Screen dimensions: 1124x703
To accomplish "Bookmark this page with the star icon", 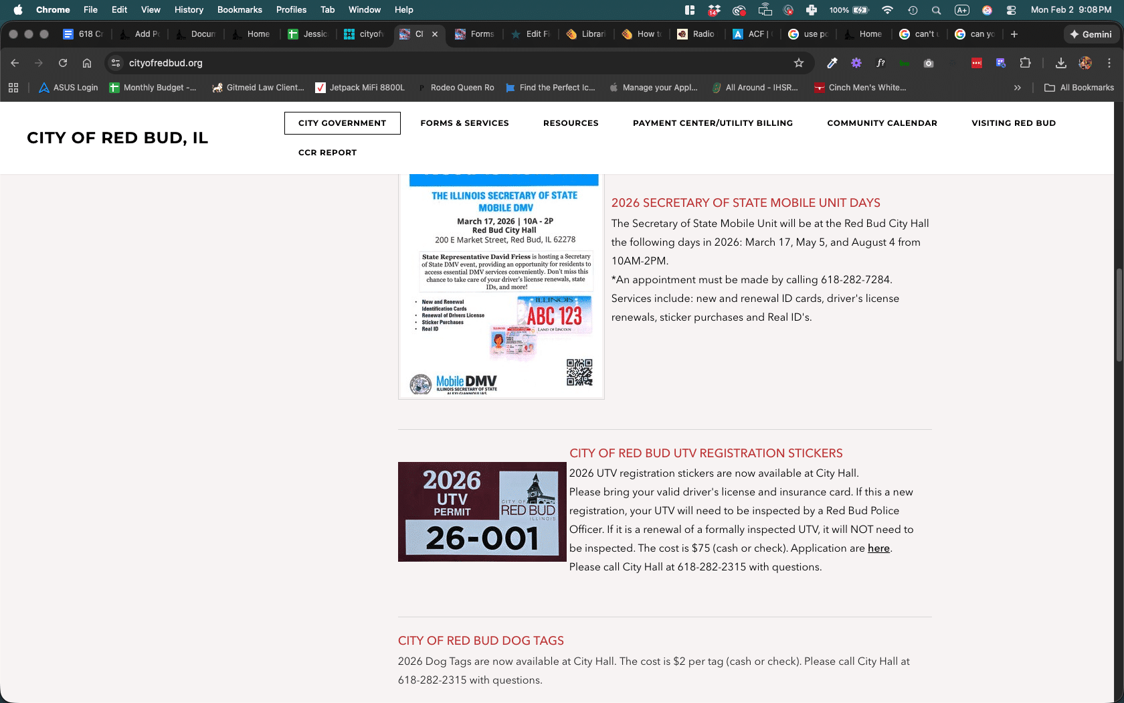I will [798, 63].
